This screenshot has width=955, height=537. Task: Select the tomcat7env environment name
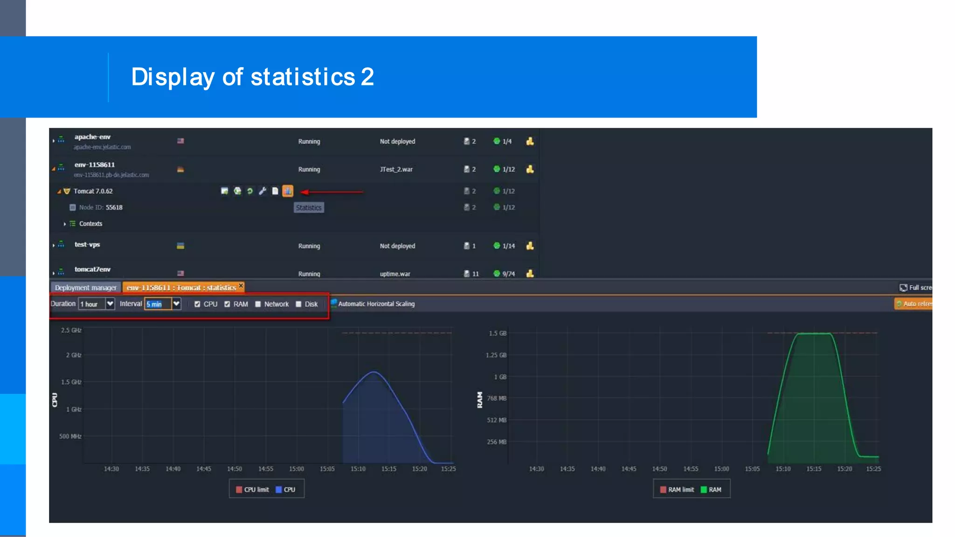pyautogui.click(x=92, y=269)
